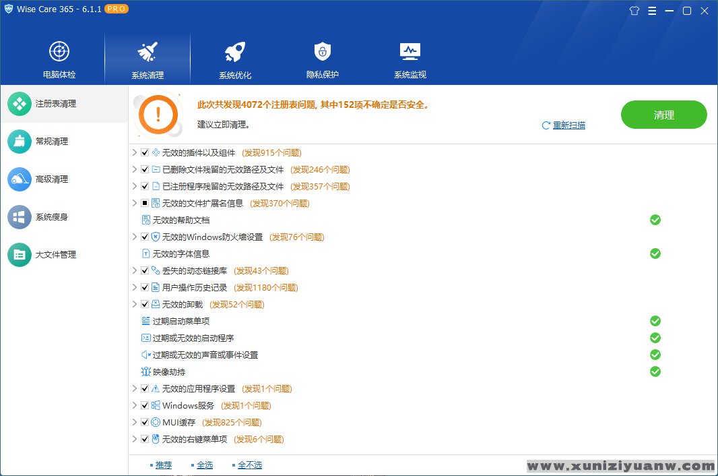Click the green 清理 button
Screen dimensions: 718x476
663,115
